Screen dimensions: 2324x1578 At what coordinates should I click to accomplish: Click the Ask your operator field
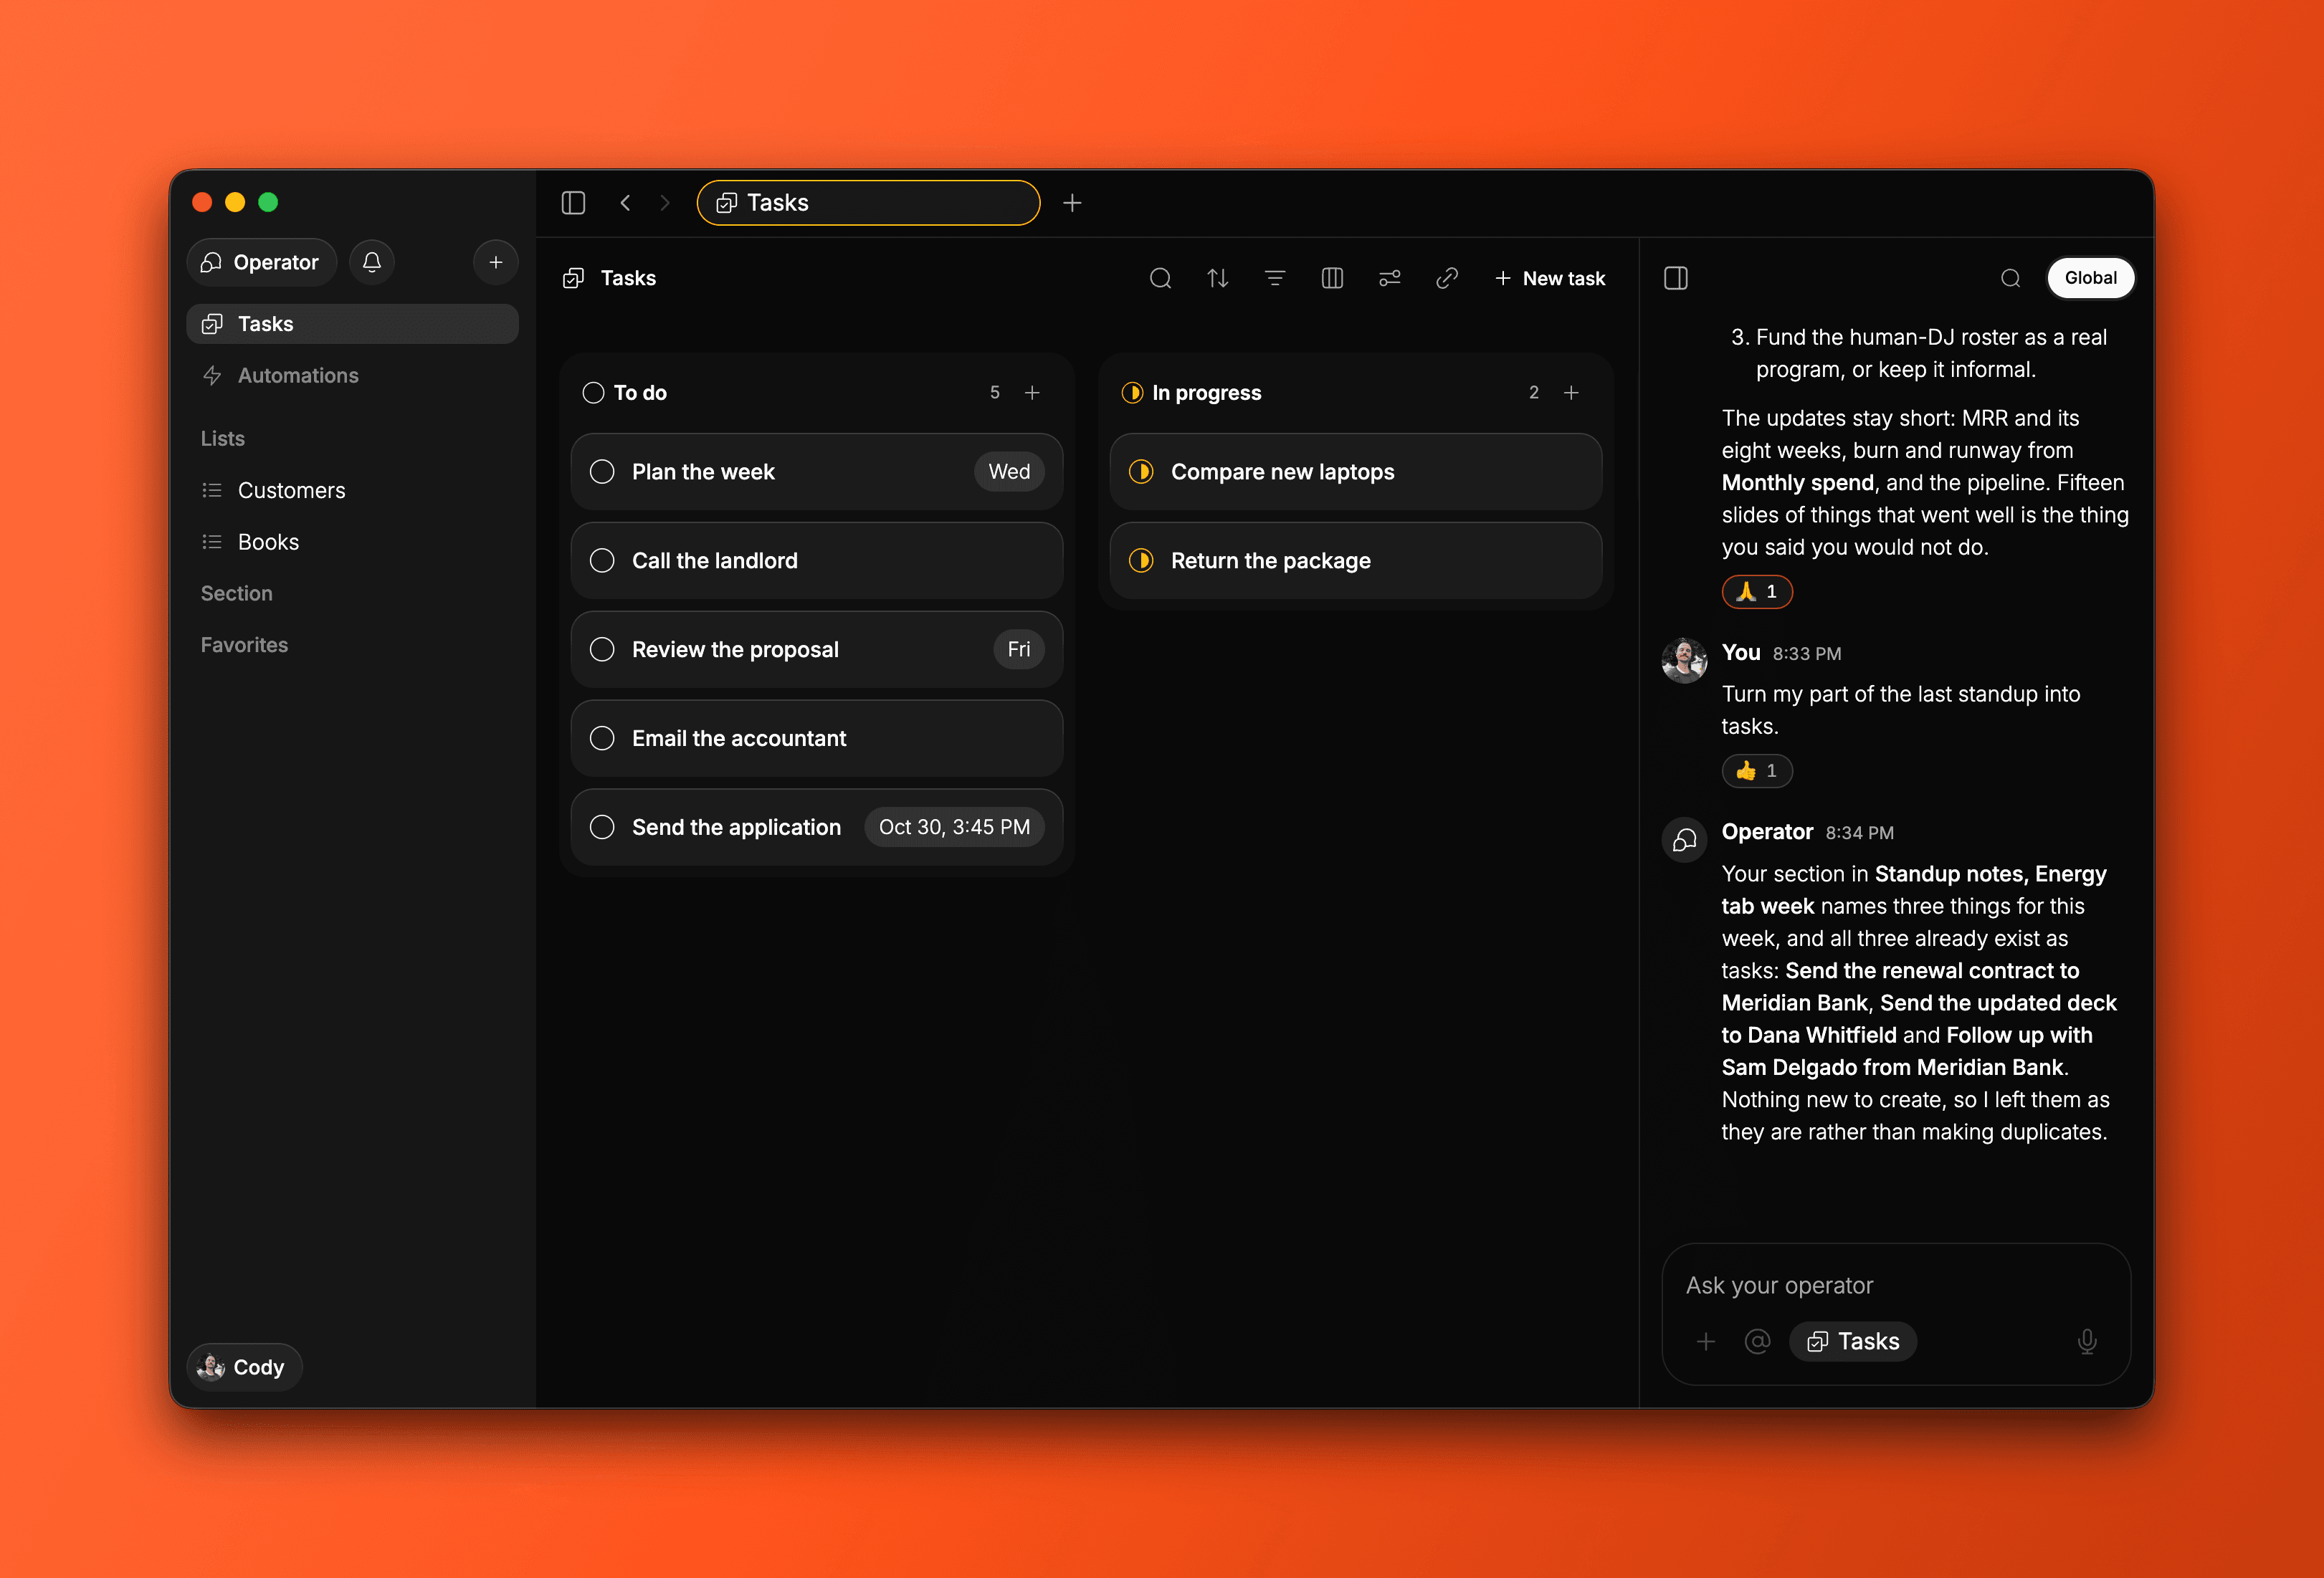[1895, 1285]
